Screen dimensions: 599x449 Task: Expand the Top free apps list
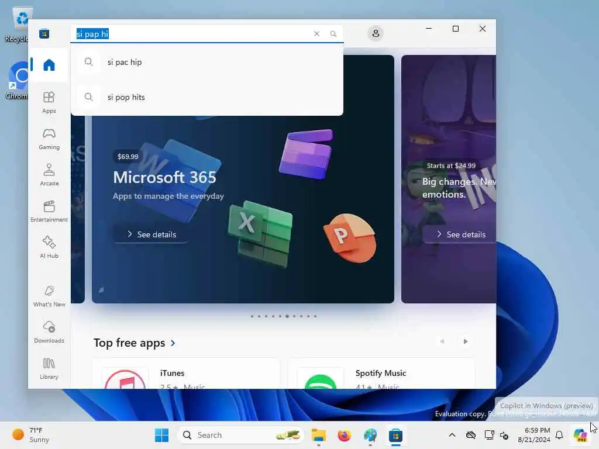click(x=135, y=343)
